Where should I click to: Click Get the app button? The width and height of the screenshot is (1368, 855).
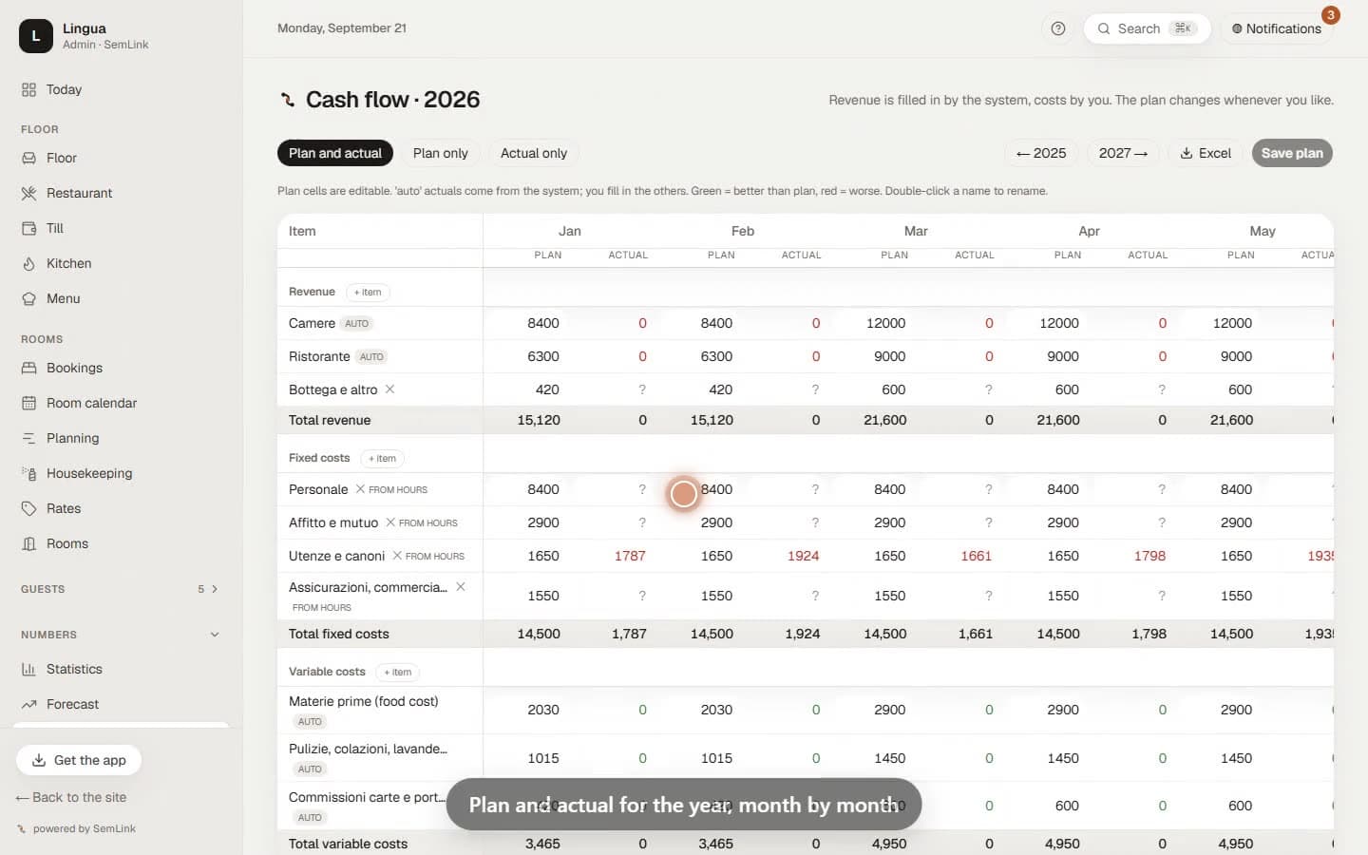click(79, 760)
